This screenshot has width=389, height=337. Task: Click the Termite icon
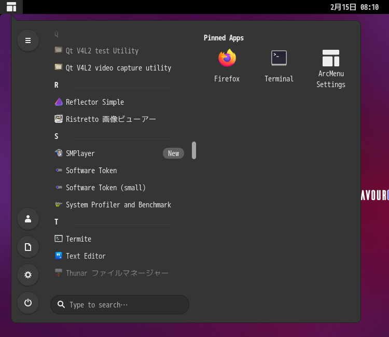[x=59, y=238]
